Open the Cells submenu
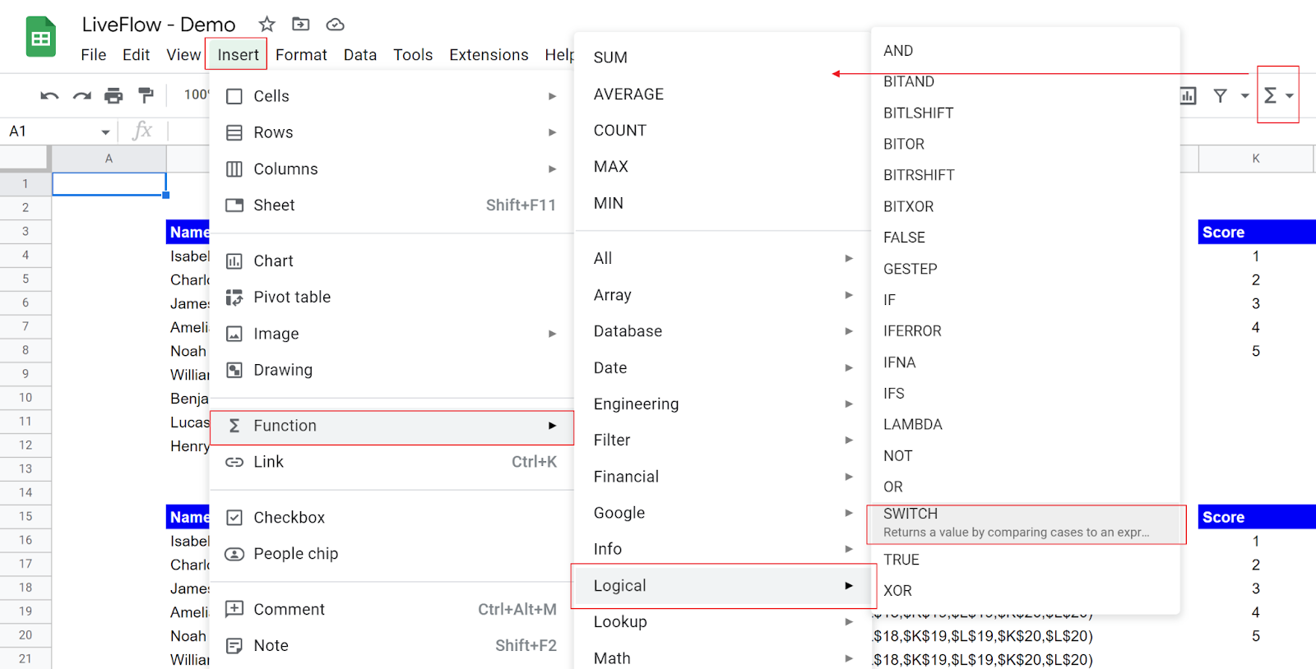This screenshot has width=1316, height=669. click(x=392, y=96)
